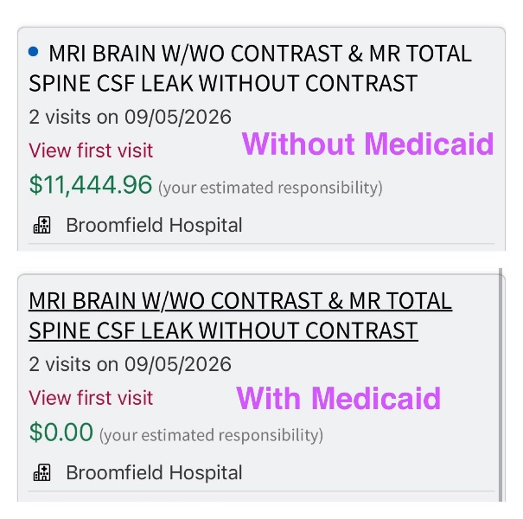
Task: Click estimated responsibility note beside $11,444.96
Action: pos(271,188)
